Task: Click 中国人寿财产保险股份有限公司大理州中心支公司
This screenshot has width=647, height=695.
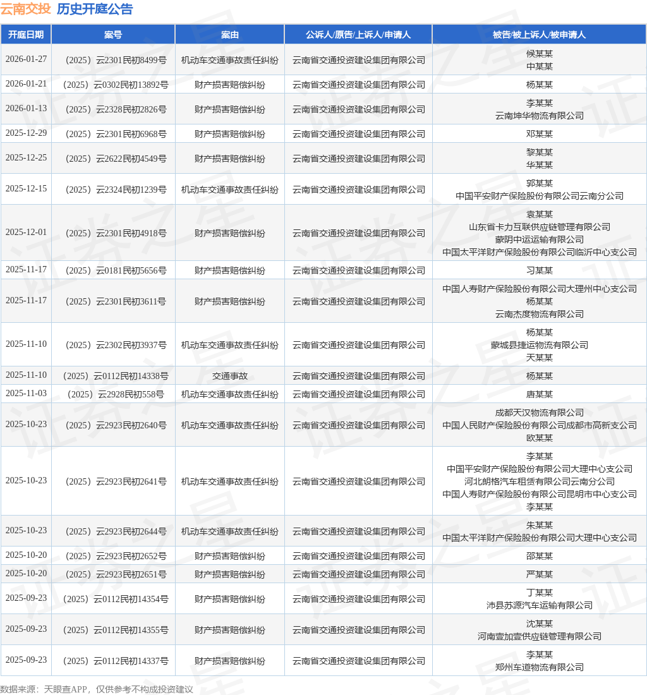Action: coord(540,289)
